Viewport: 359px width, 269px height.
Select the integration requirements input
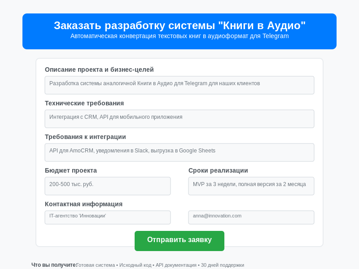point(179,152)
